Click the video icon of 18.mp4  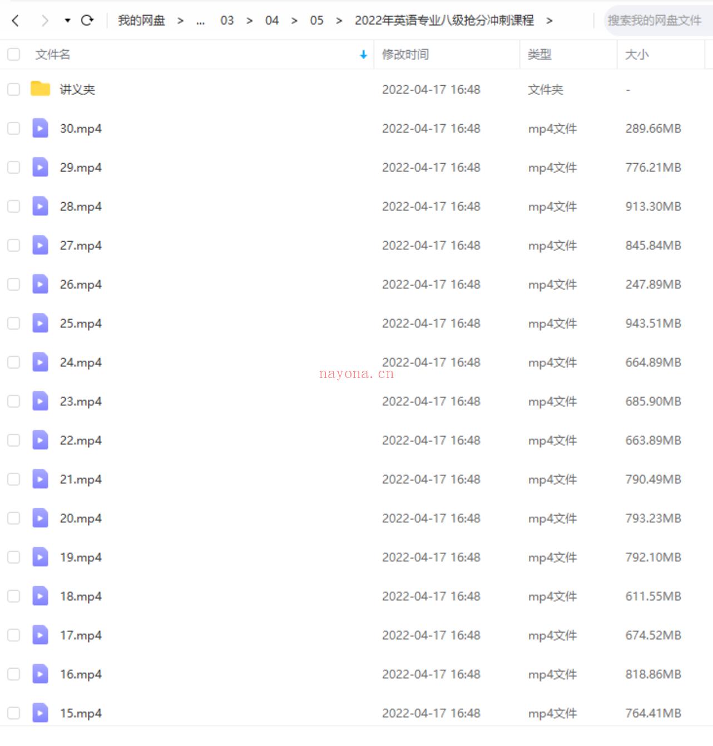pyautogui.click(x=40, y=596)
